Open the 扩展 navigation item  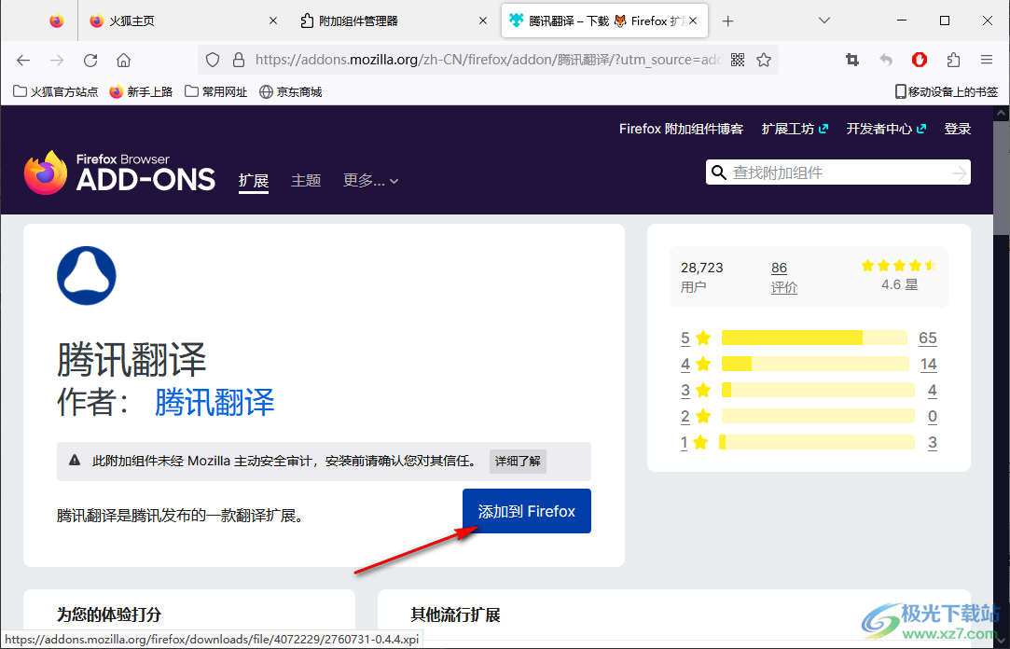point(254,180)
